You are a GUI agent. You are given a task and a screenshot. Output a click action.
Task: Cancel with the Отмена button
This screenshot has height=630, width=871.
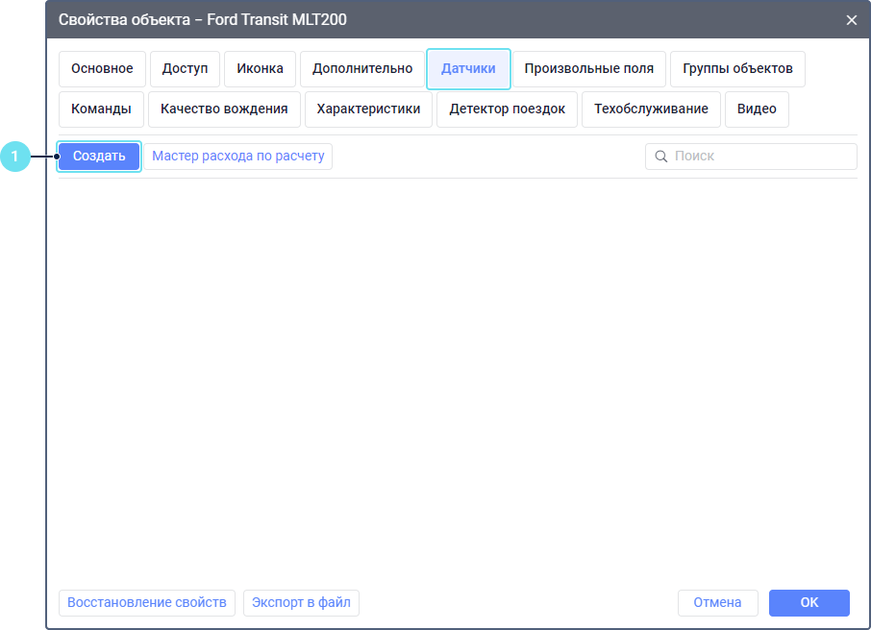[718, 603]
